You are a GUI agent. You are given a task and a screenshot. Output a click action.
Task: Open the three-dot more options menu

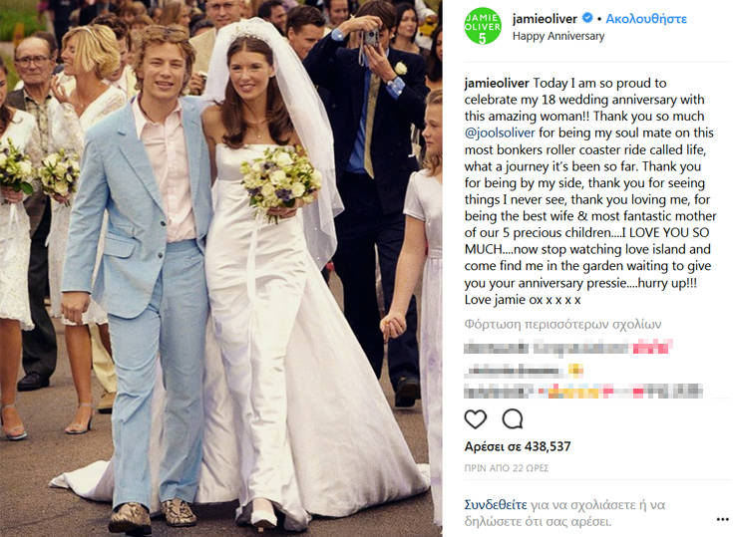tap(722, 519)
